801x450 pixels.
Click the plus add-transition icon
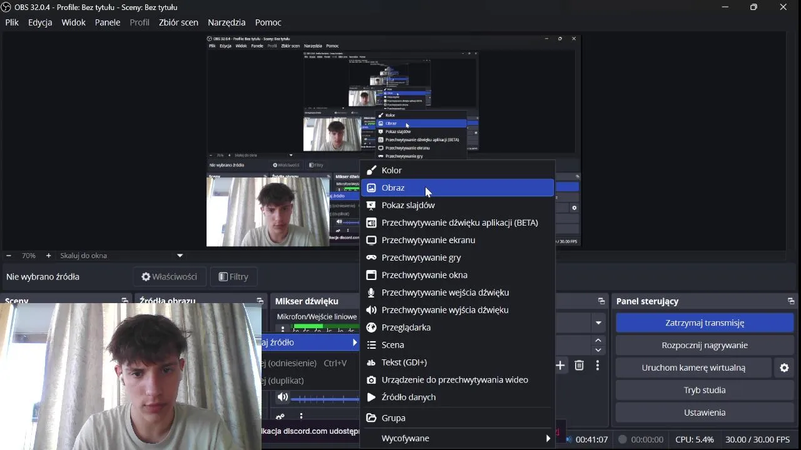point(560,365)
